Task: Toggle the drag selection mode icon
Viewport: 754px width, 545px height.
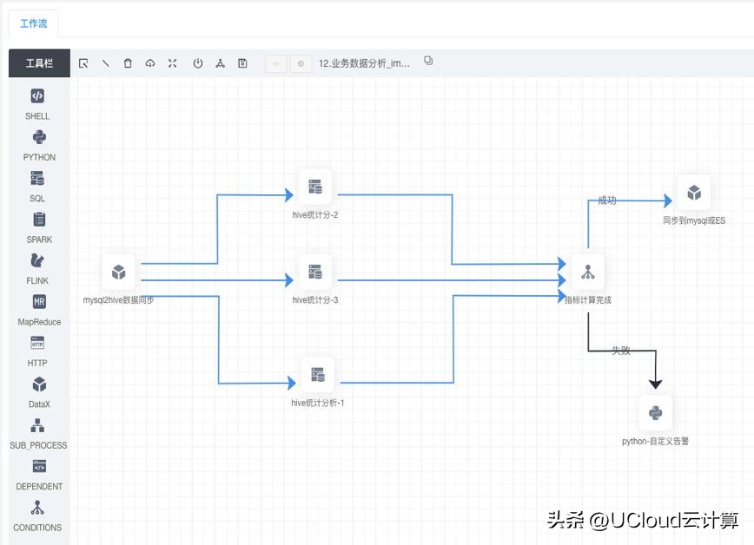Action: tap(83, 62)
